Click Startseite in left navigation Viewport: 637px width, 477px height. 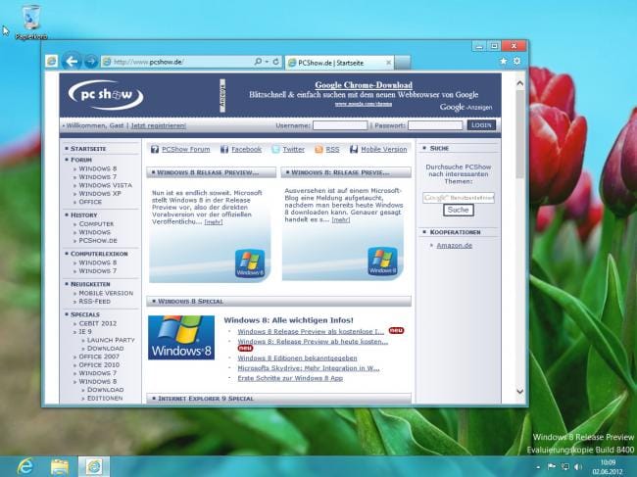(x=88, y=149)
